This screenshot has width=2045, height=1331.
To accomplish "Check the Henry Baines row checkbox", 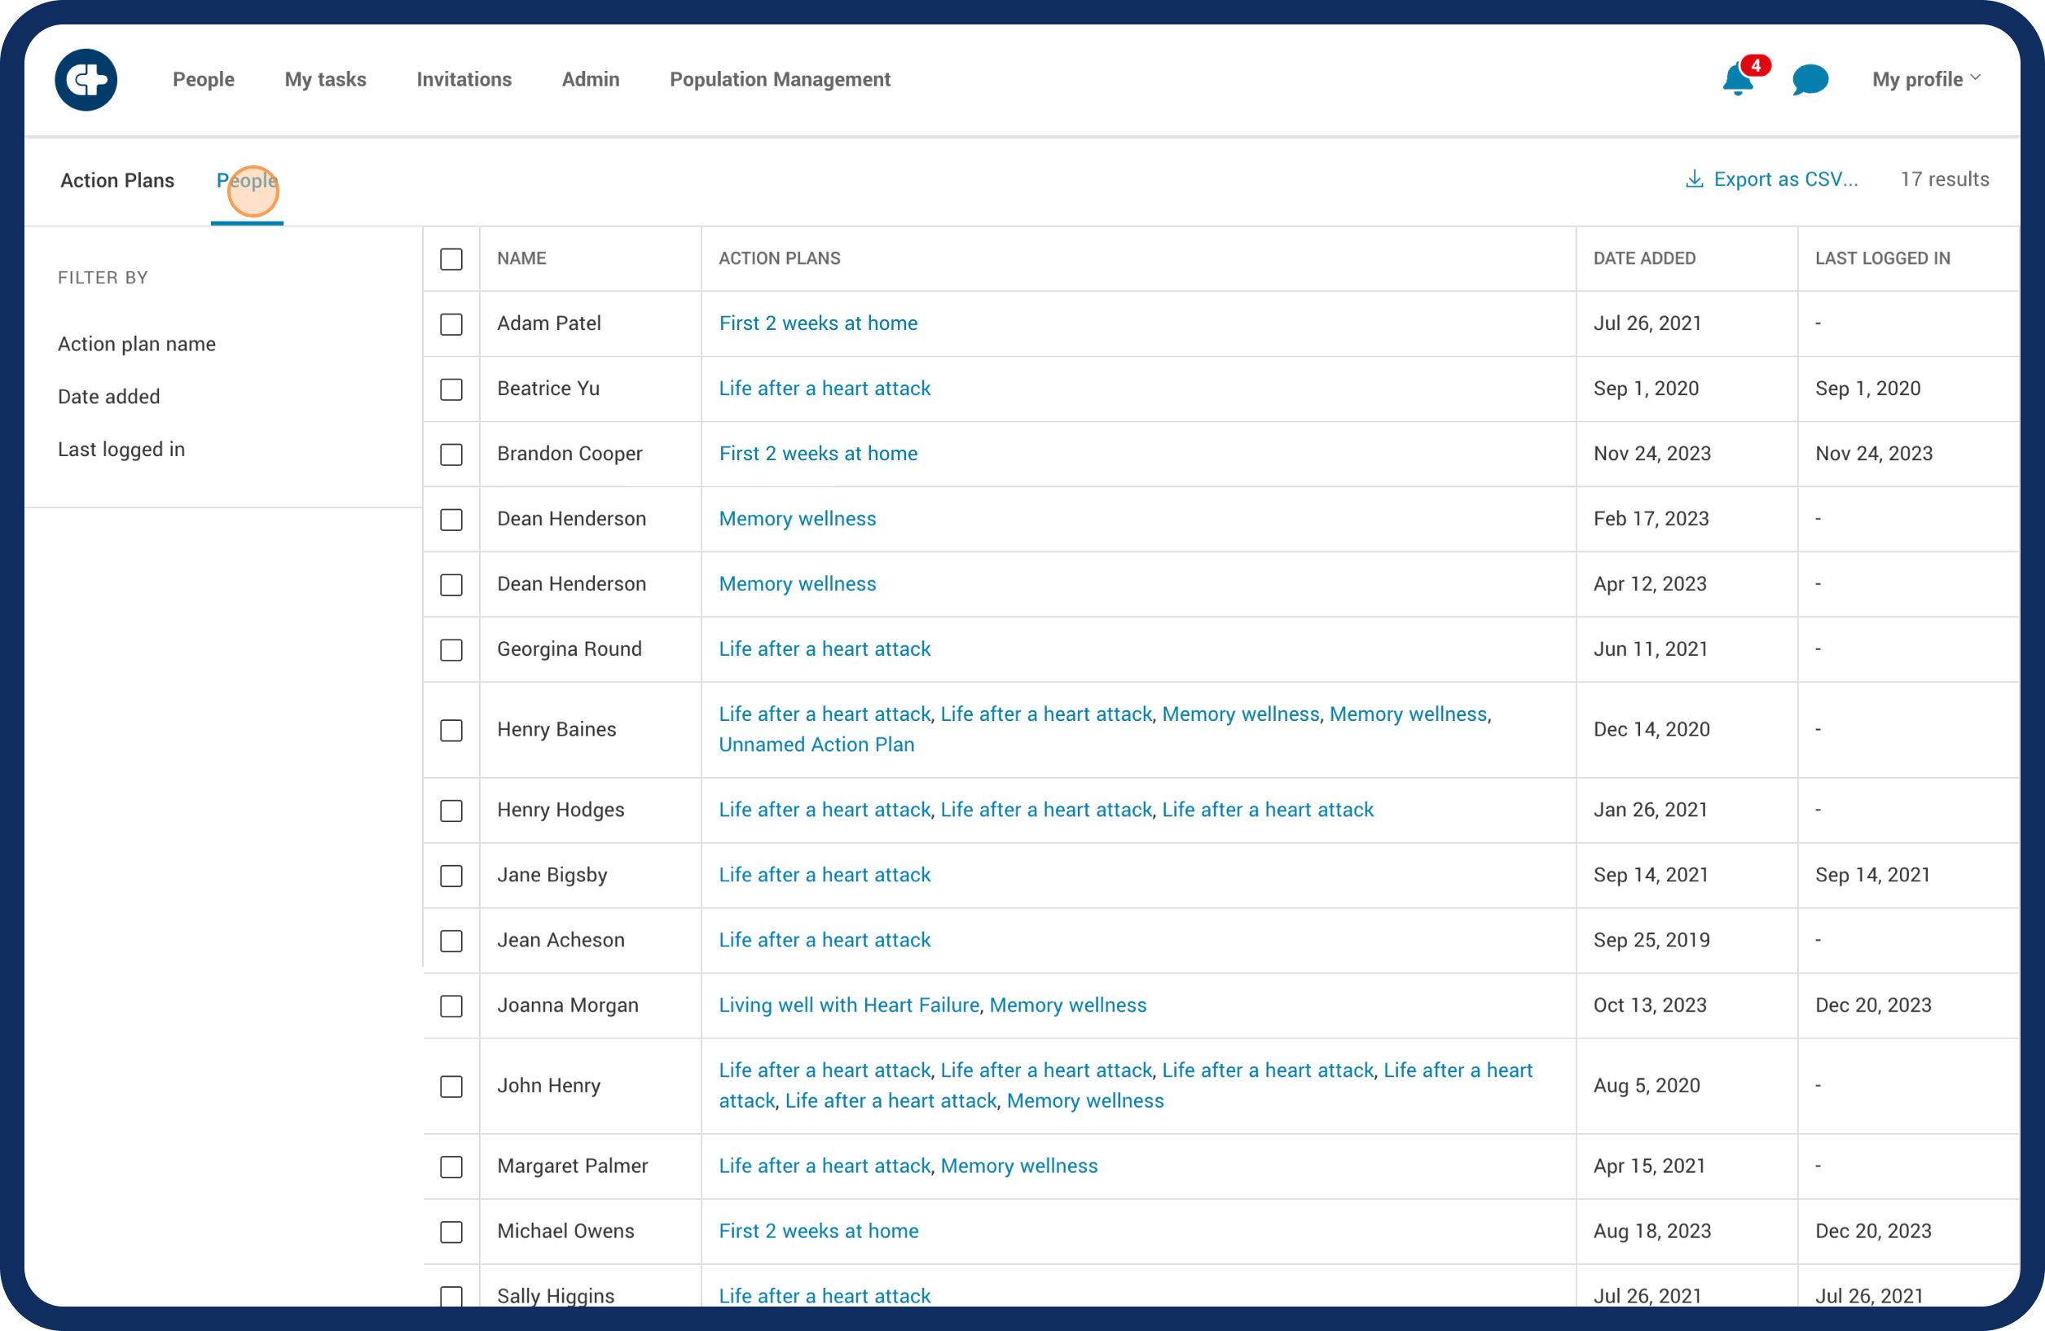I will point(451,730).
